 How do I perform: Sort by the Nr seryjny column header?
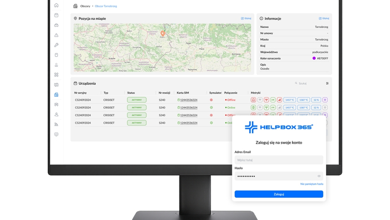click(80, 93)
